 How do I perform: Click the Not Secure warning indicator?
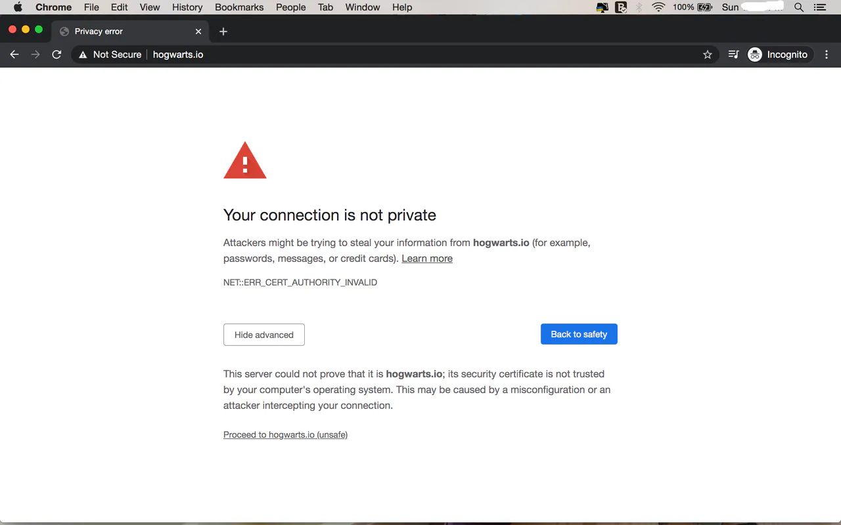click(x=110, y=54)
